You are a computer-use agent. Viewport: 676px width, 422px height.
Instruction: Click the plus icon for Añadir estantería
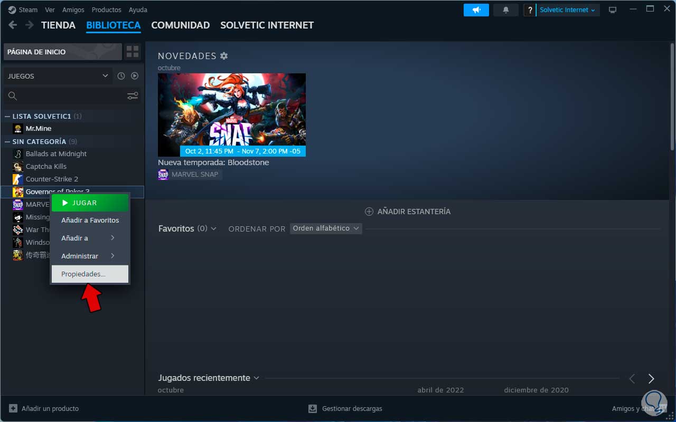369,212
